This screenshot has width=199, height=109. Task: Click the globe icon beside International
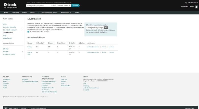(x=186, y=2)
